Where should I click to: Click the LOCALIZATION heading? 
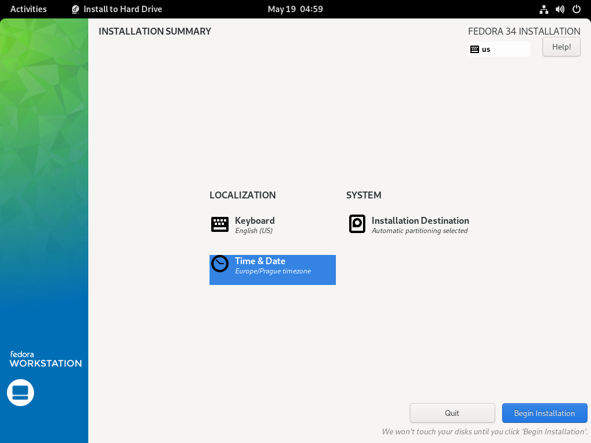tap(243, 195)
